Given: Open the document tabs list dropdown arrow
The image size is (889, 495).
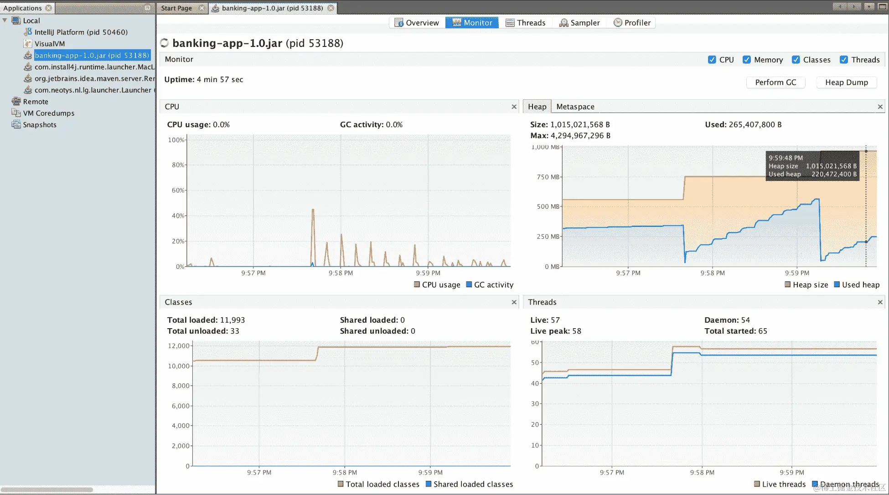Looking at the screenshot, I should pyautogui.click(x=869, y=7).
